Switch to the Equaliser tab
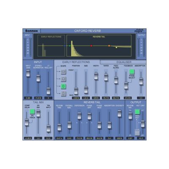This screenshot has height=169, width=169. [124, 62]
